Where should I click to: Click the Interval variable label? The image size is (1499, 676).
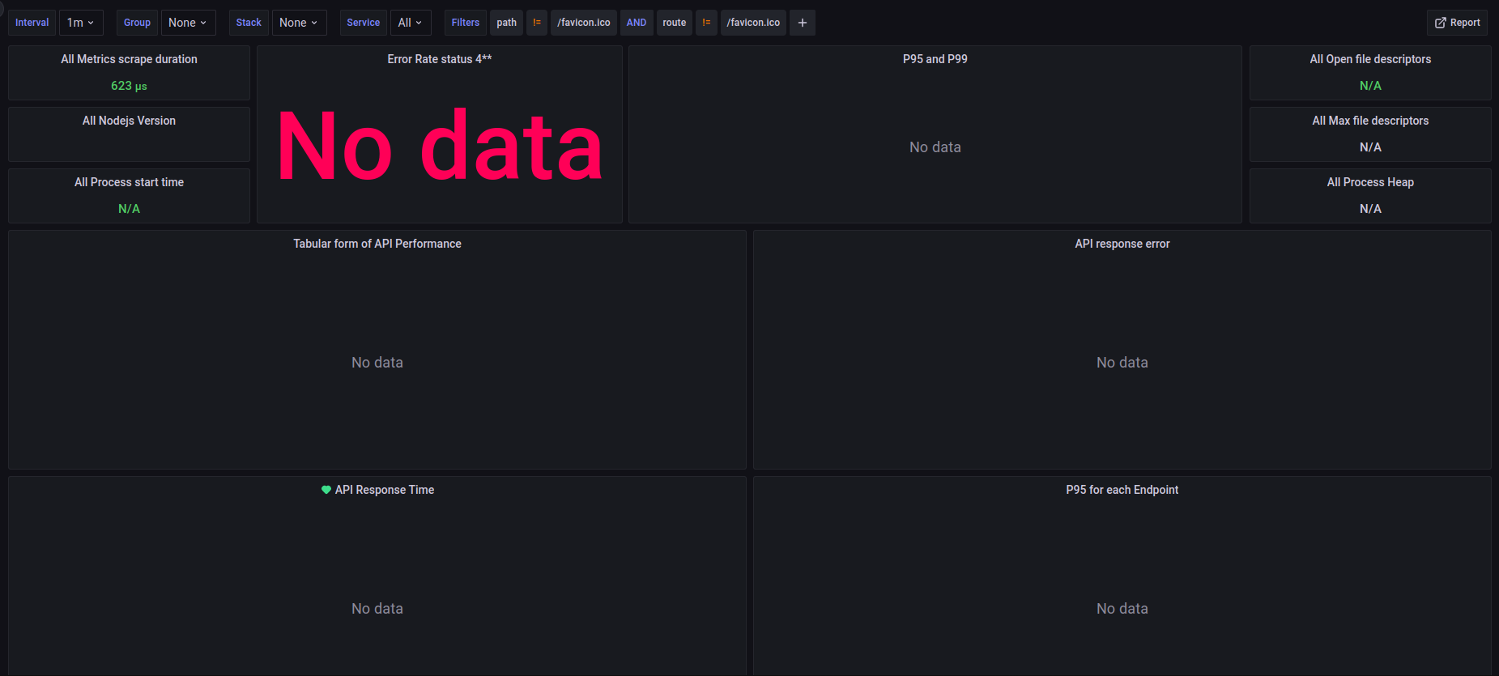32,23
